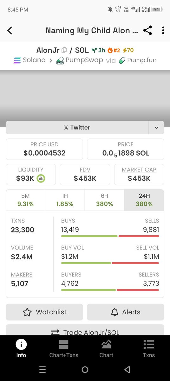Tap the fire #2 trending badge

click(114, 50)
